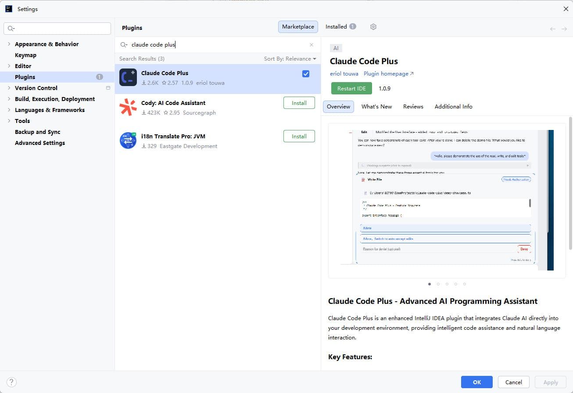Uncheck the Claude Code Plus checkbox
This screenshot has height=393, width=573.
point(306,74)
